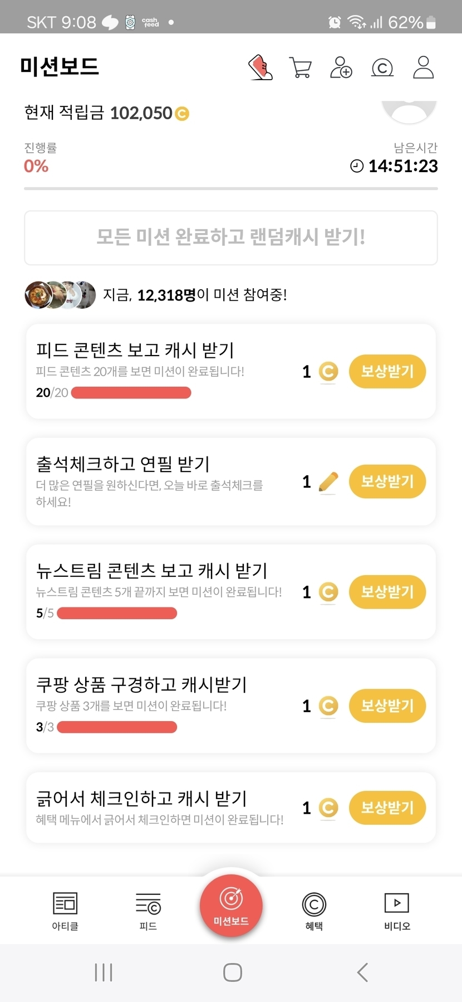Tap the red sneaker step-counter icon
The height and width of the screenshot is (1002, 462).
261,67
